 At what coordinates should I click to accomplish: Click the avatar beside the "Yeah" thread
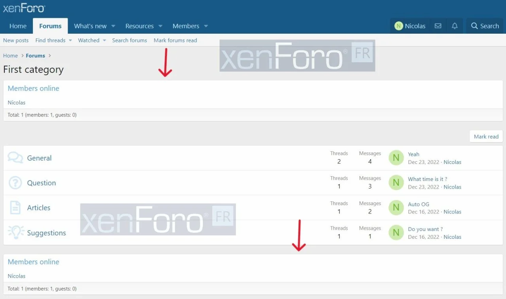[x=396, y=158]
